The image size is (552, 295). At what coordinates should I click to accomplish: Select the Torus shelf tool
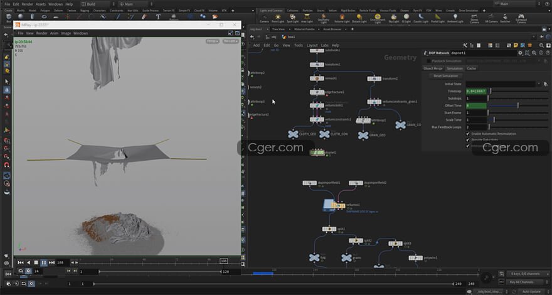(x=45, y=17)
